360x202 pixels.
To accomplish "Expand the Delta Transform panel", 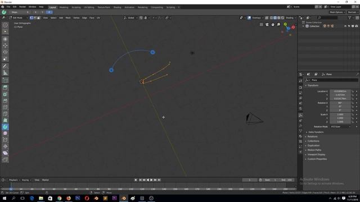I will point(316,132).
